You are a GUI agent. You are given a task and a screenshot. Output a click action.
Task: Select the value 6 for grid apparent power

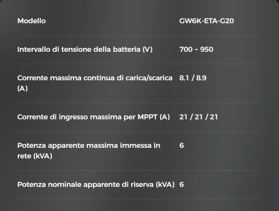(x=182, y=146)
